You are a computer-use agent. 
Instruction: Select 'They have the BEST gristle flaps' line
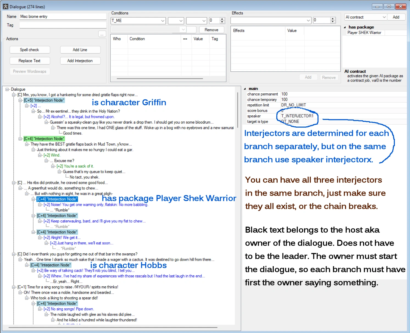[81, 144]
